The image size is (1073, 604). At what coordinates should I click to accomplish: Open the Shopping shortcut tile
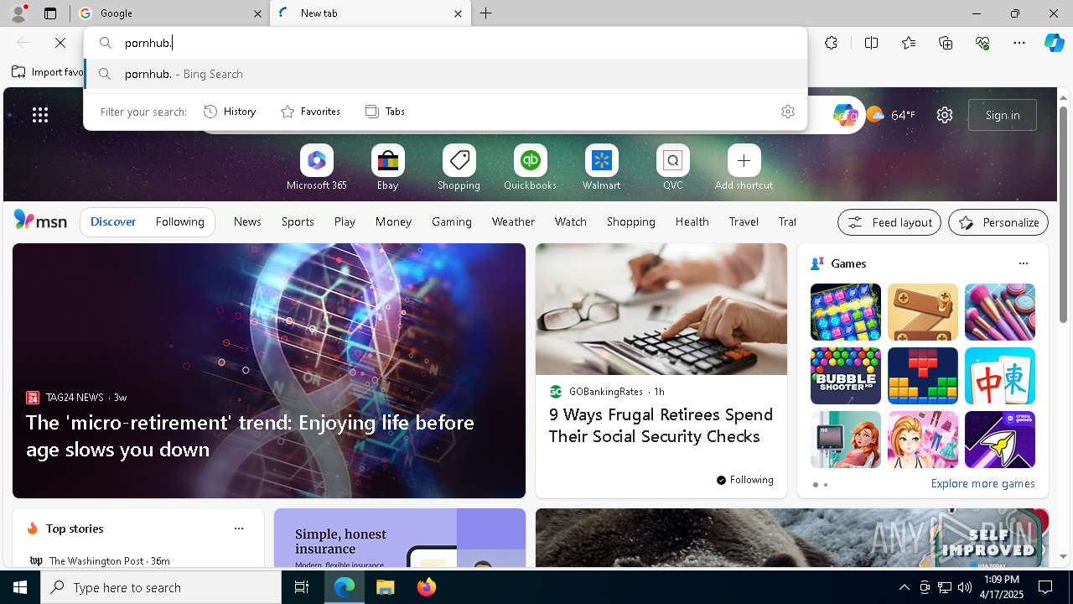(459, 168)
